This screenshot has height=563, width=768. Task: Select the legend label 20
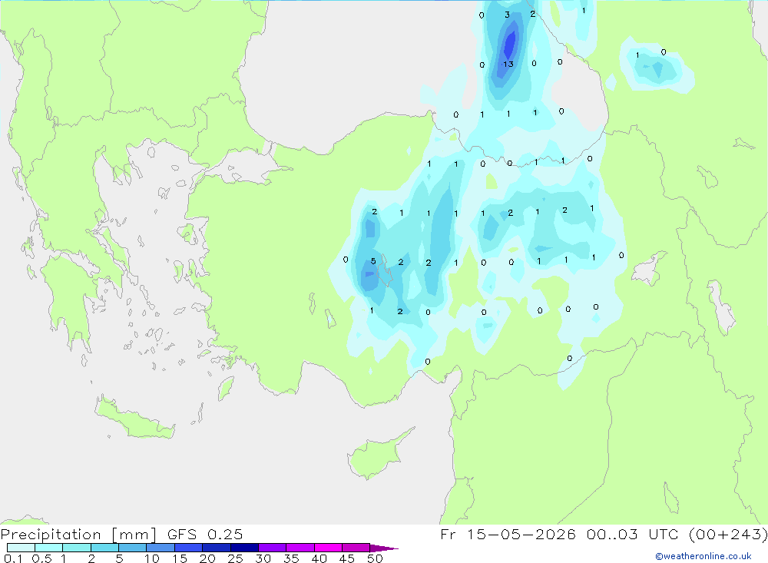207,558
